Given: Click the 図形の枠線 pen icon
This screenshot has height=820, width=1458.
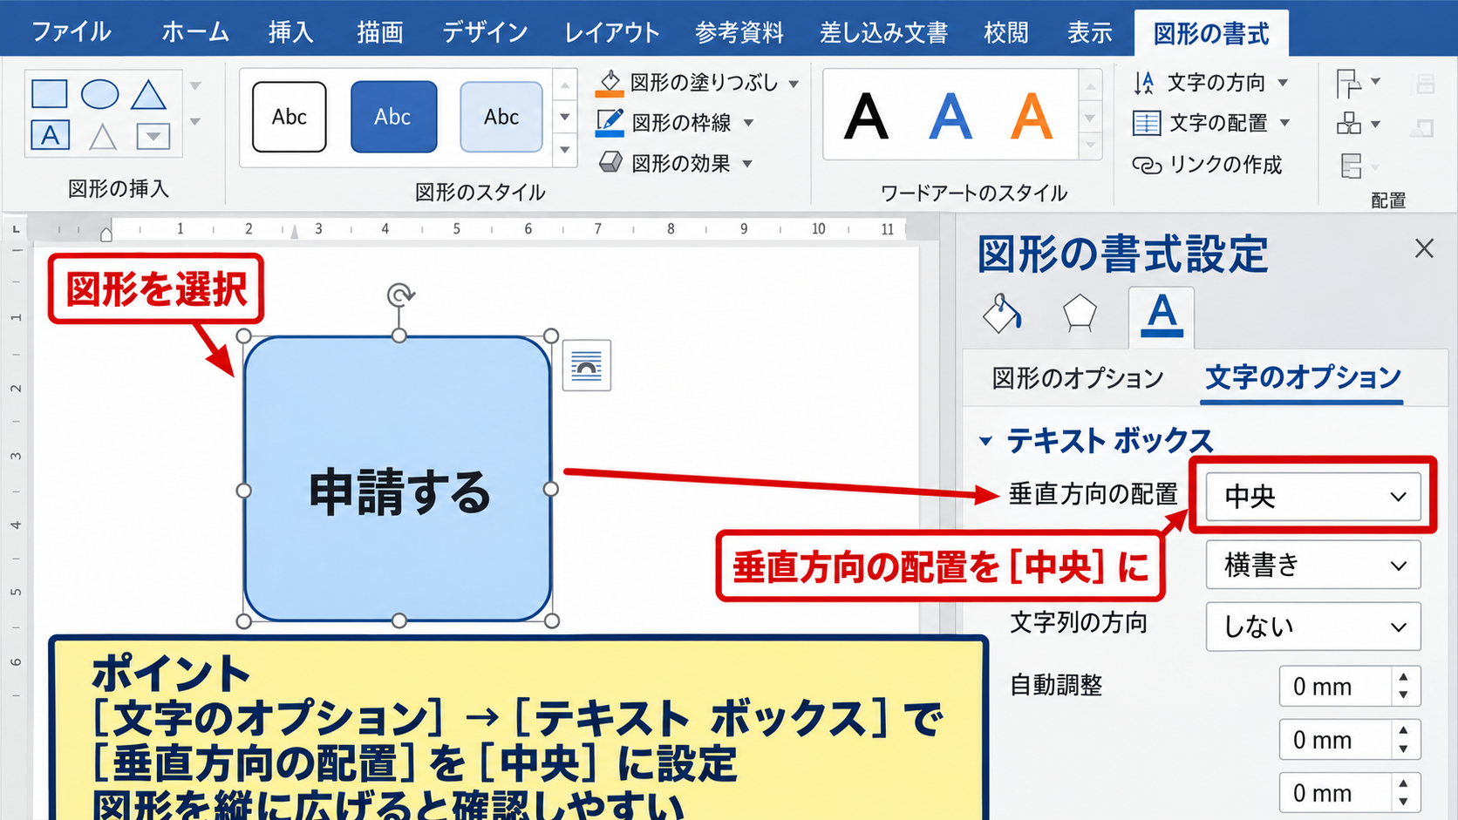Looking at the screenshot, I should (610, 123).
